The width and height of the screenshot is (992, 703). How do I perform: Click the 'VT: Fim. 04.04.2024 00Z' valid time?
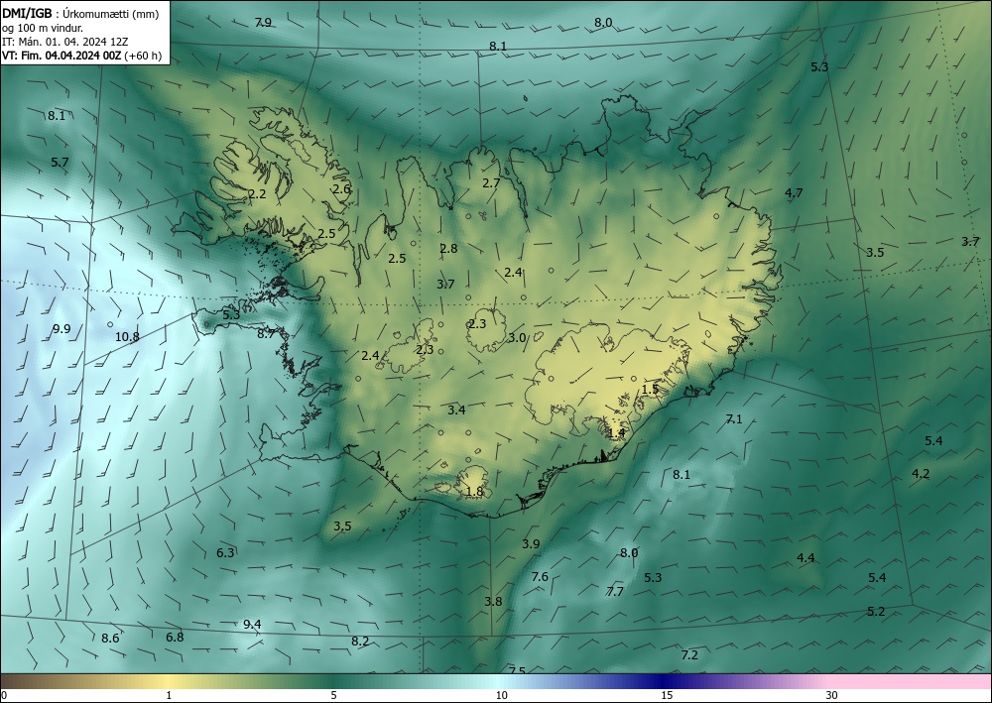(62, 56)
